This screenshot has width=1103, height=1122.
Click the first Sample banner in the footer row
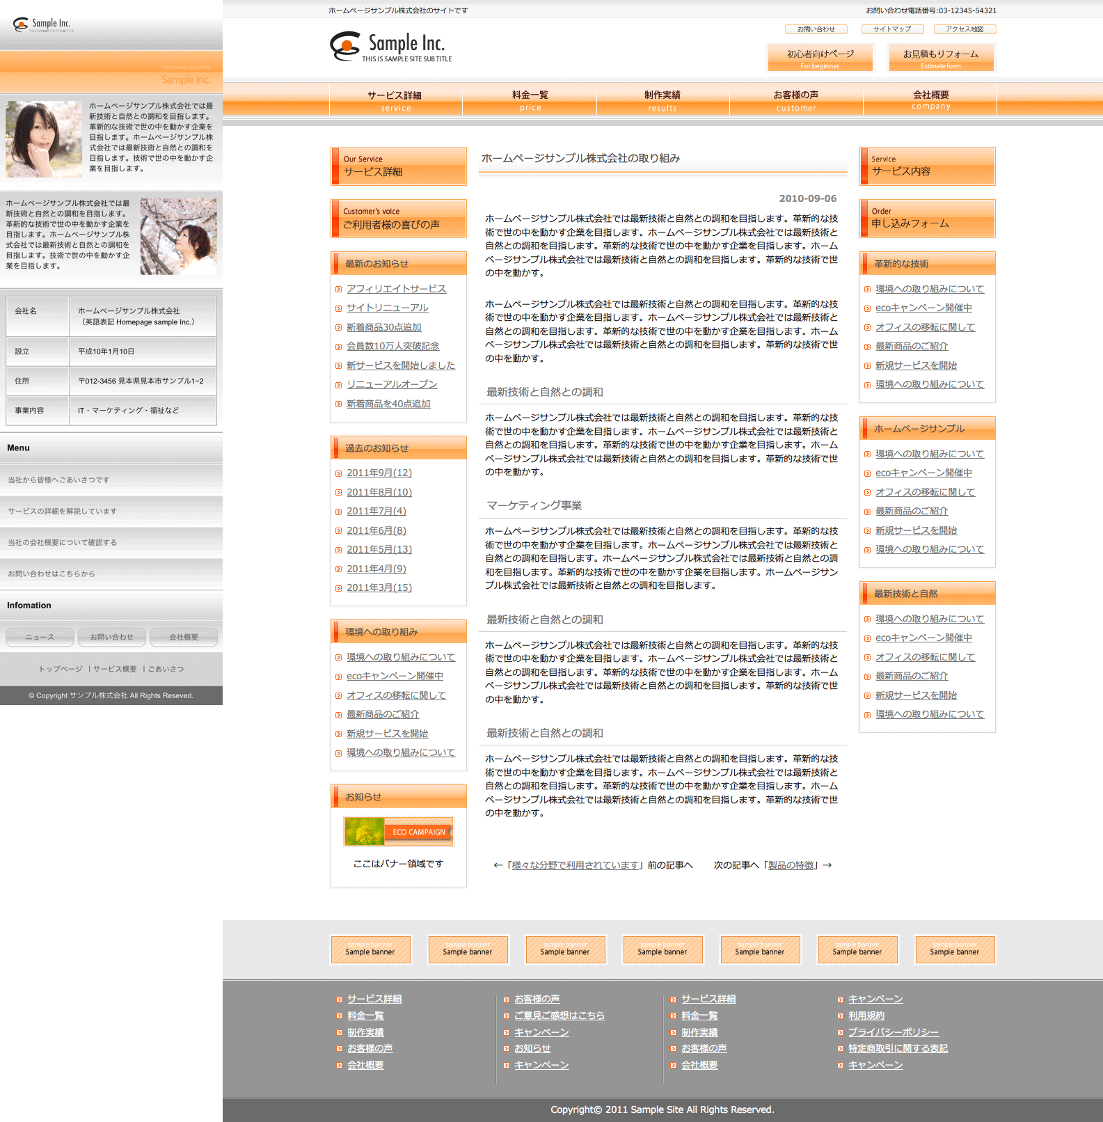[x=370, y=950]
